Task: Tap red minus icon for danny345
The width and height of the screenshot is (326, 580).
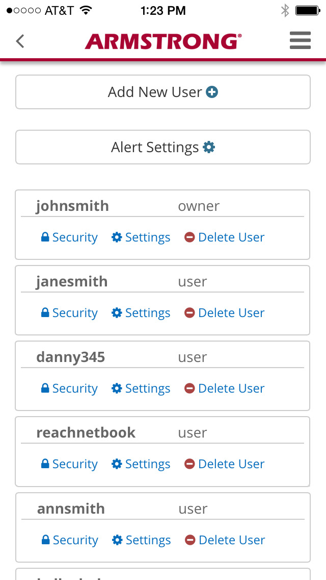Action: pos(189,389)
